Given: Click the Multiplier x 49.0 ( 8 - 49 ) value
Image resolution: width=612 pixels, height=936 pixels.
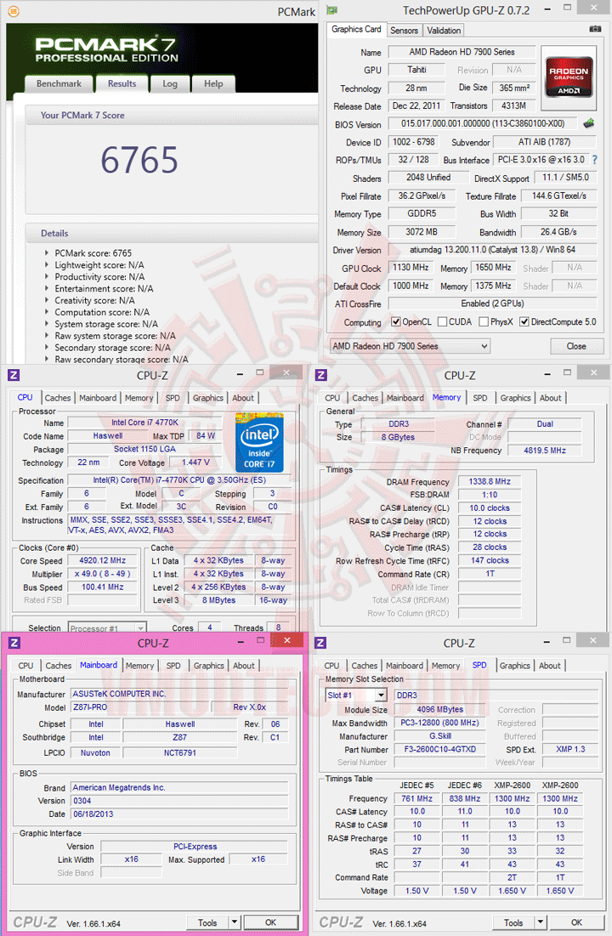Looking at the screenshot, I should tap(103, 574).
